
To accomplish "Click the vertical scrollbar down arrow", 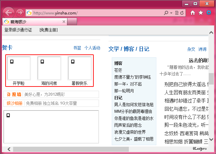I will tap(211, 139).
